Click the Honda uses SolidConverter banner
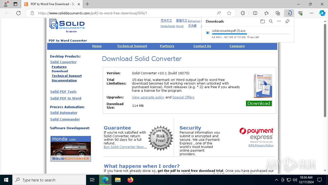The height and width of the screenshot is (185, 328). [71, 149]
